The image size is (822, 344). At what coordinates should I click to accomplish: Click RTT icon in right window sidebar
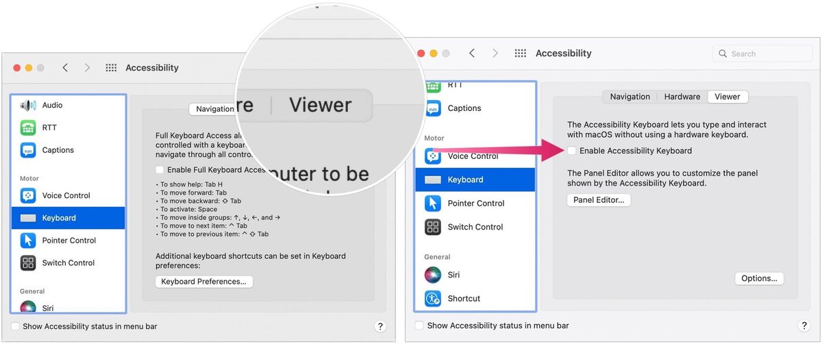click(x=433, y=86)
